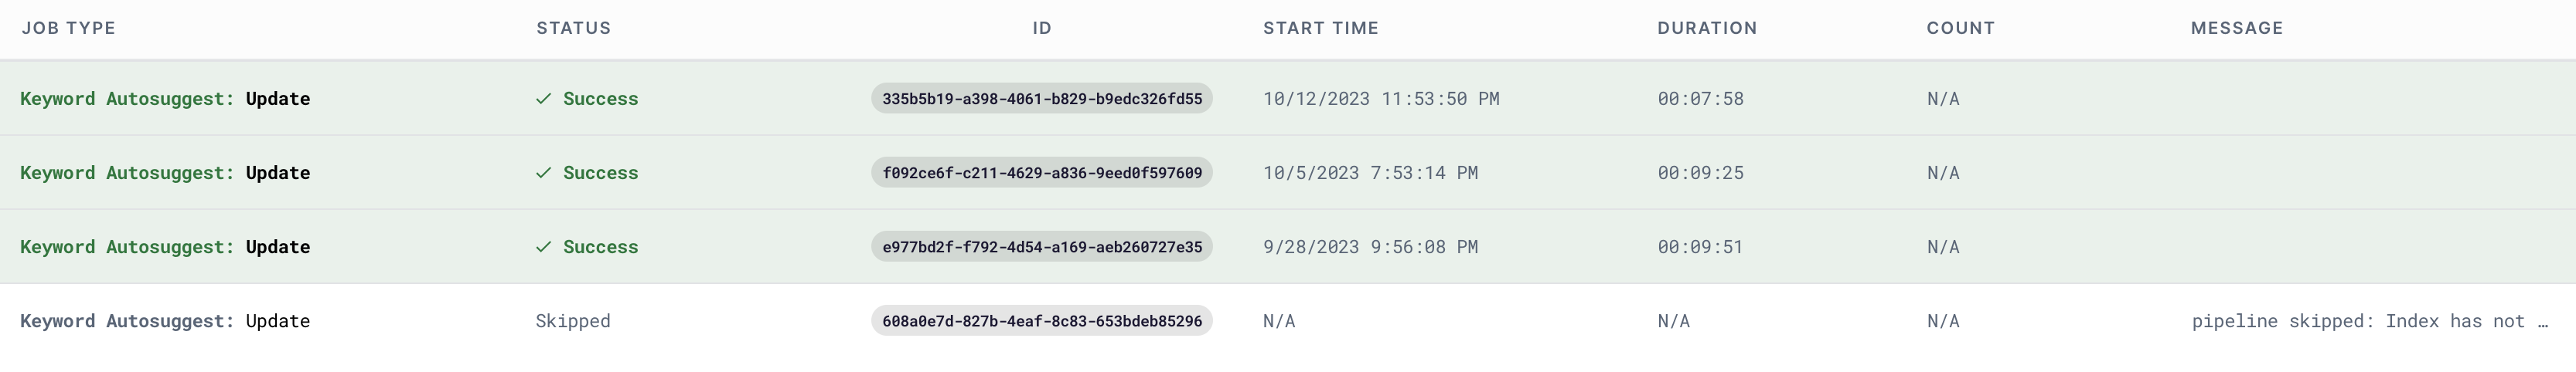Click ID badge e977bd2f-f792-4d54-a169-aeb260727e35
The height and width of the screenshot is (372, 2576).
coord(1041,246)
